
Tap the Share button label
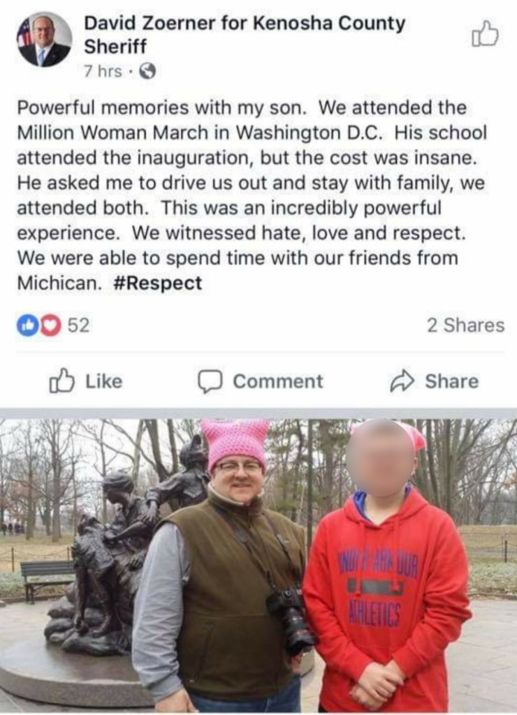(x=452, y=381)
